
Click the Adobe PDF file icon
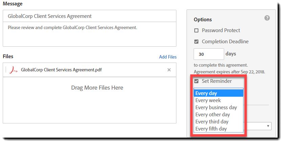[13, 70]
